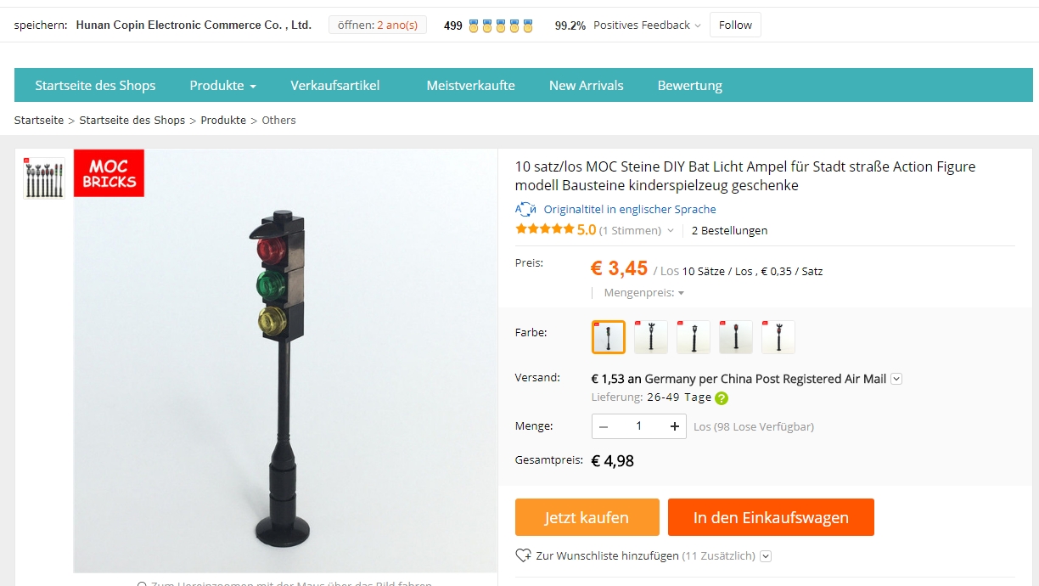Select the second Farbe variant thumbnail
The height and width of the screenshot is (586, 1039).
651,337
